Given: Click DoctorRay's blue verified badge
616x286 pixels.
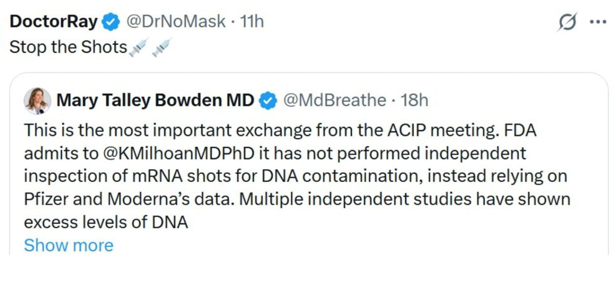Looking at the screenshot, I should point(112,22).
